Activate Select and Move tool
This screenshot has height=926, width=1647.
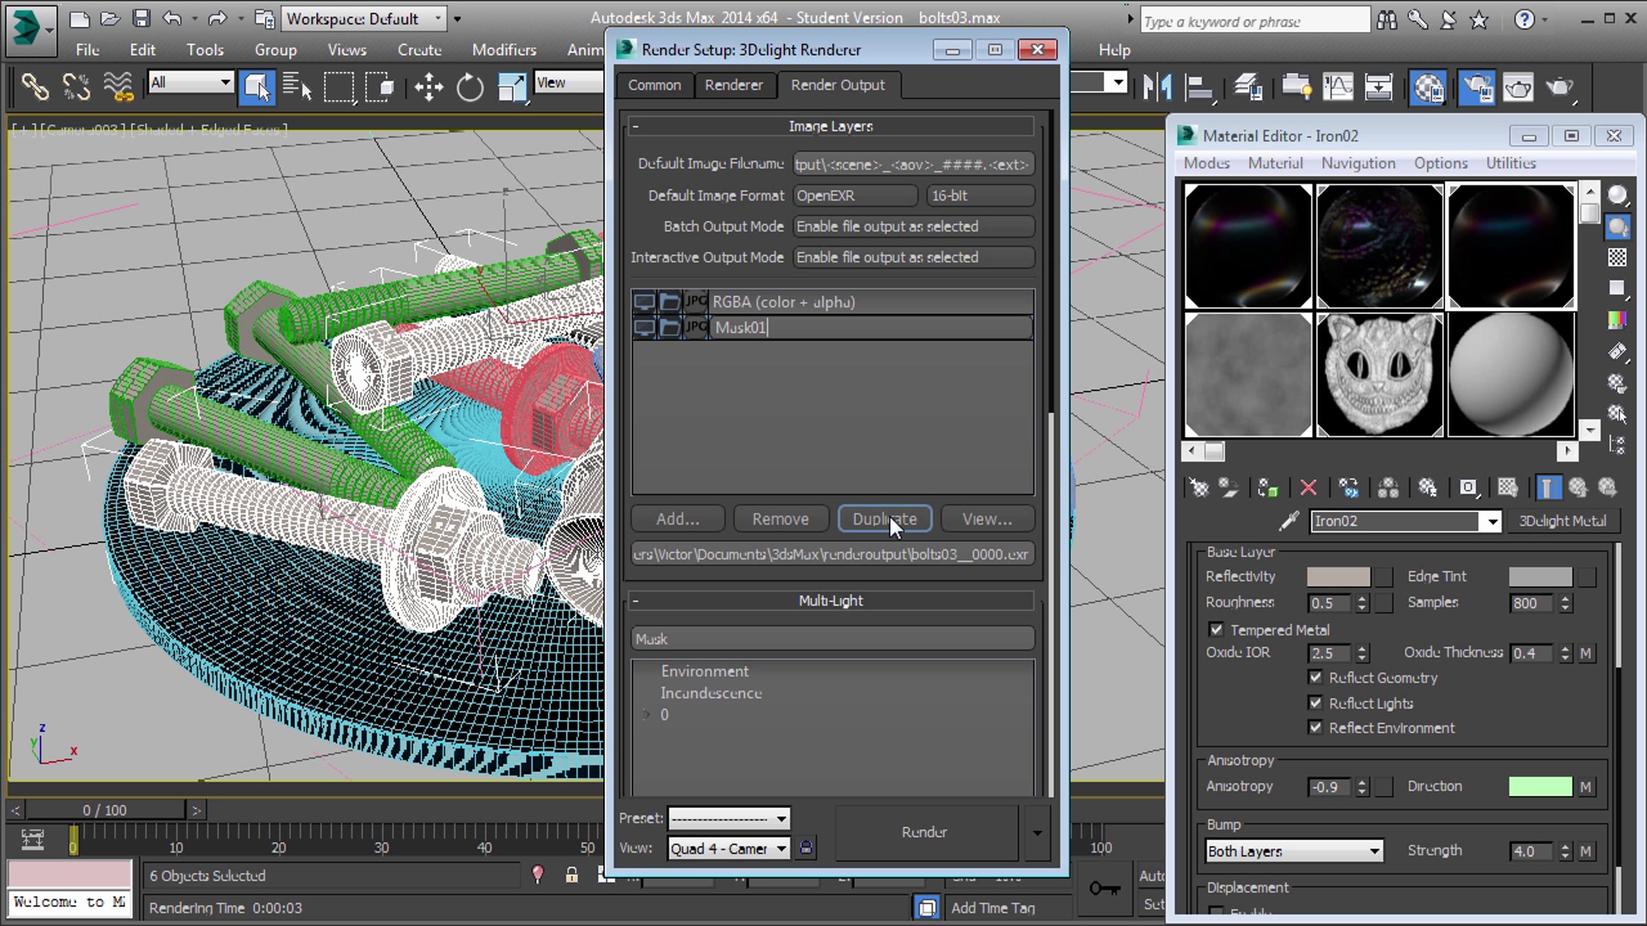(x=429, y=87)
